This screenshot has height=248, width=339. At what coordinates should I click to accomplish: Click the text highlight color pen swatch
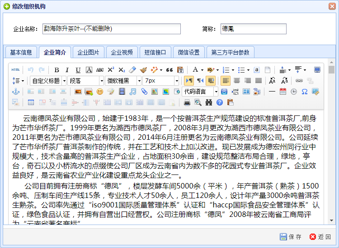tap(210, 70)
